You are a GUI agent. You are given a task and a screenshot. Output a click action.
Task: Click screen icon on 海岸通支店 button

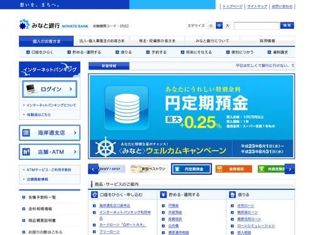click(x=26, y=133)
